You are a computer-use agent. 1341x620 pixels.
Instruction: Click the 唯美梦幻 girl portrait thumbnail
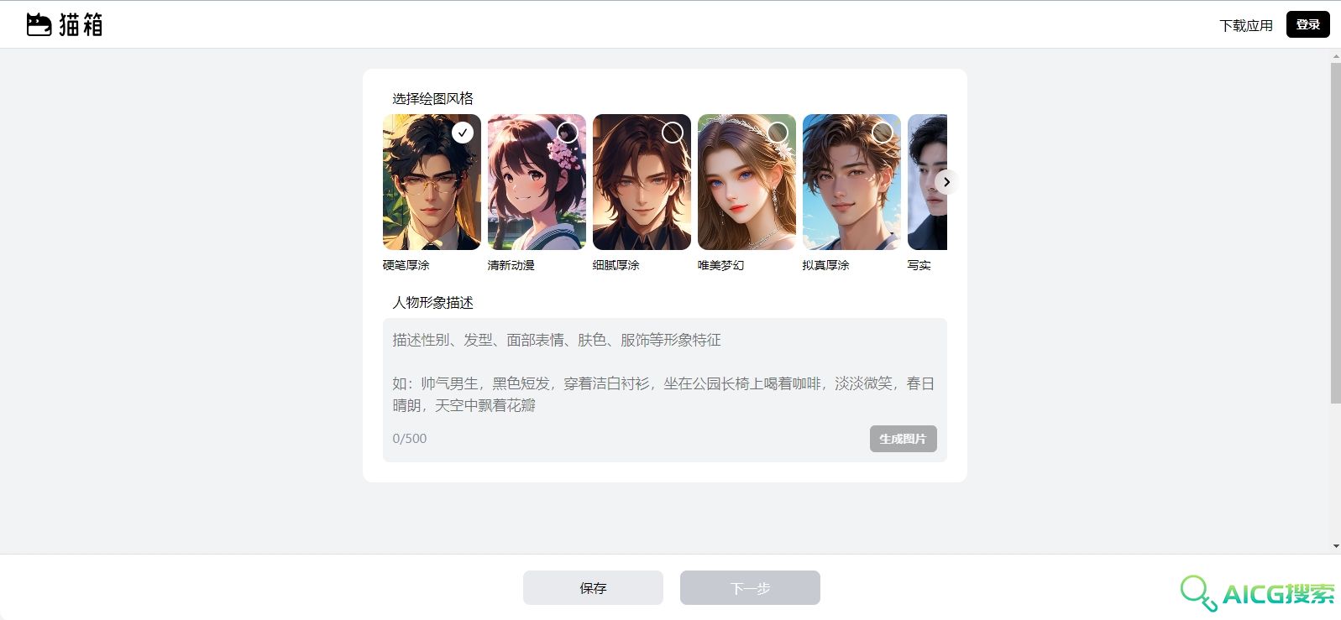[x=746, y=182]
